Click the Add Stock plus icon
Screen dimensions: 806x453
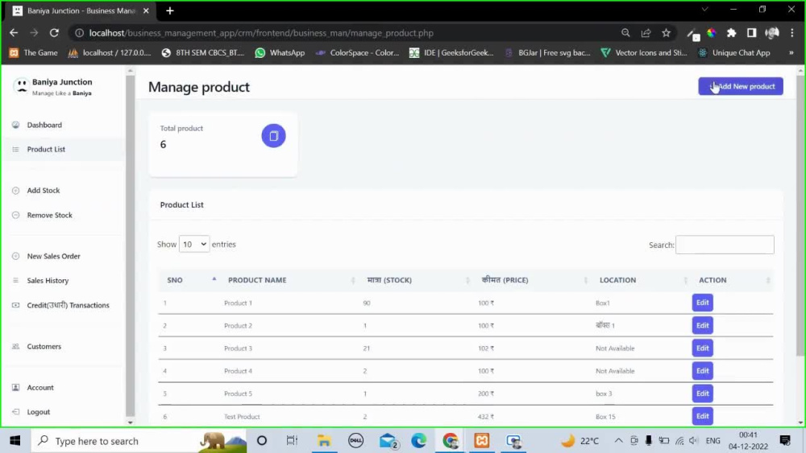point(15,191)
